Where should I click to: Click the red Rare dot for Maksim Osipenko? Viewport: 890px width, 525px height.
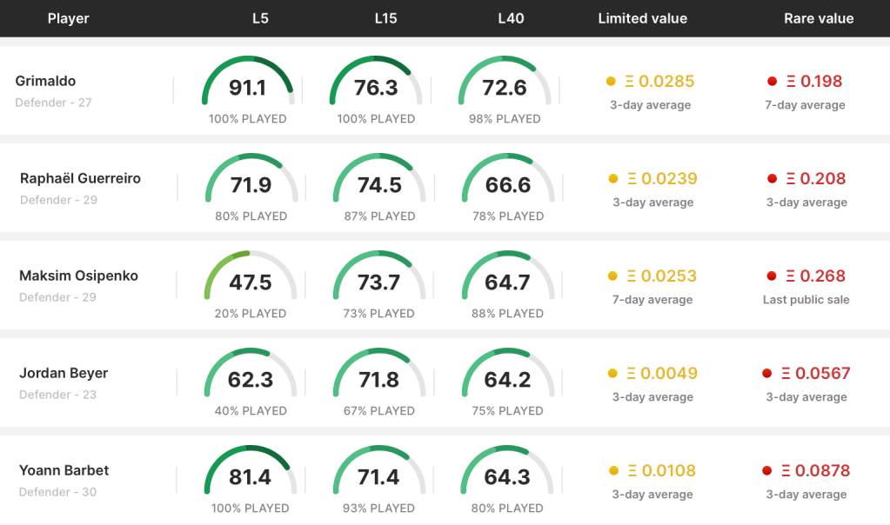(x=772, y=276)
